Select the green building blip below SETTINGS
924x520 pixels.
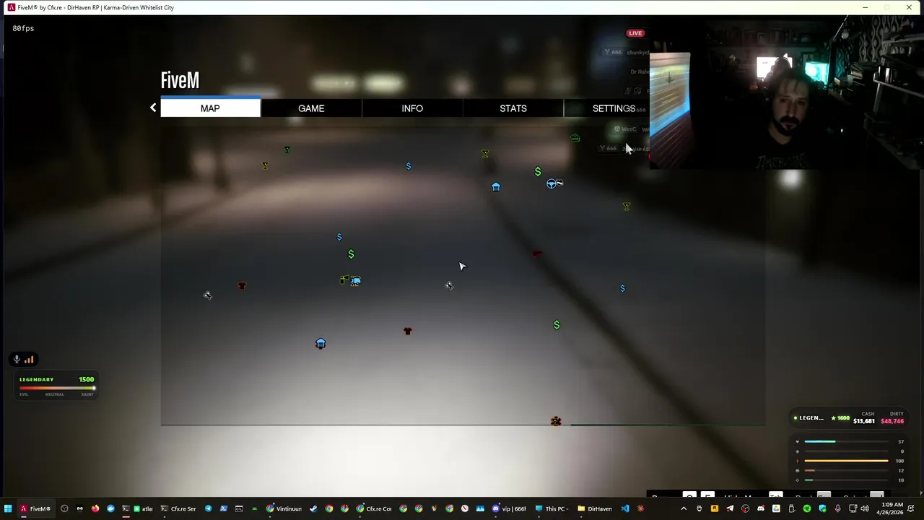click(575, 138)
